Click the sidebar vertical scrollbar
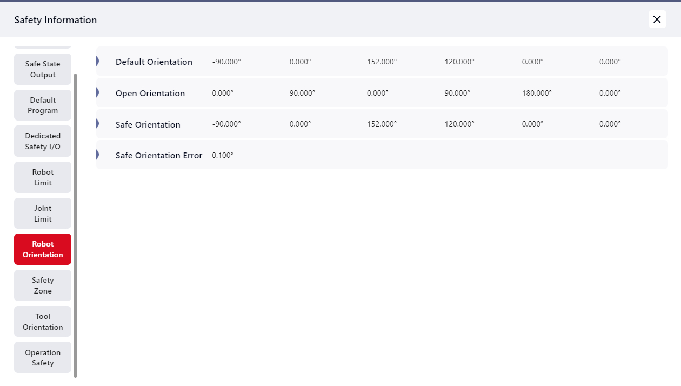The width and height of the screenshot is (681, 386). click(x=76, y=225)
